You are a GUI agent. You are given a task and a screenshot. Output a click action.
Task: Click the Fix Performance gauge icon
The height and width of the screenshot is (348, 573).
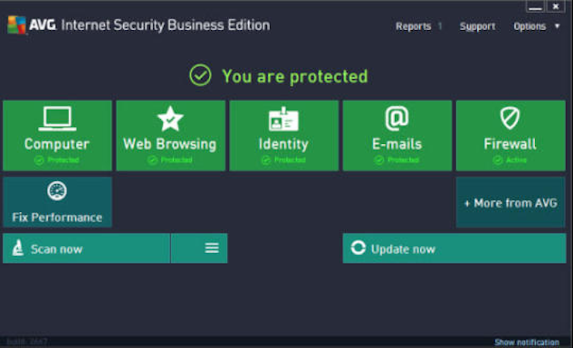pyautogui.click(x=57, y=191)
